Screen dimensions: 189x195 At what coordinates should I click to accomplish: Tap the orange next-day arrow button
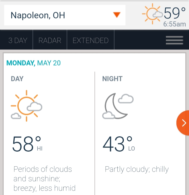click(183, 123)
